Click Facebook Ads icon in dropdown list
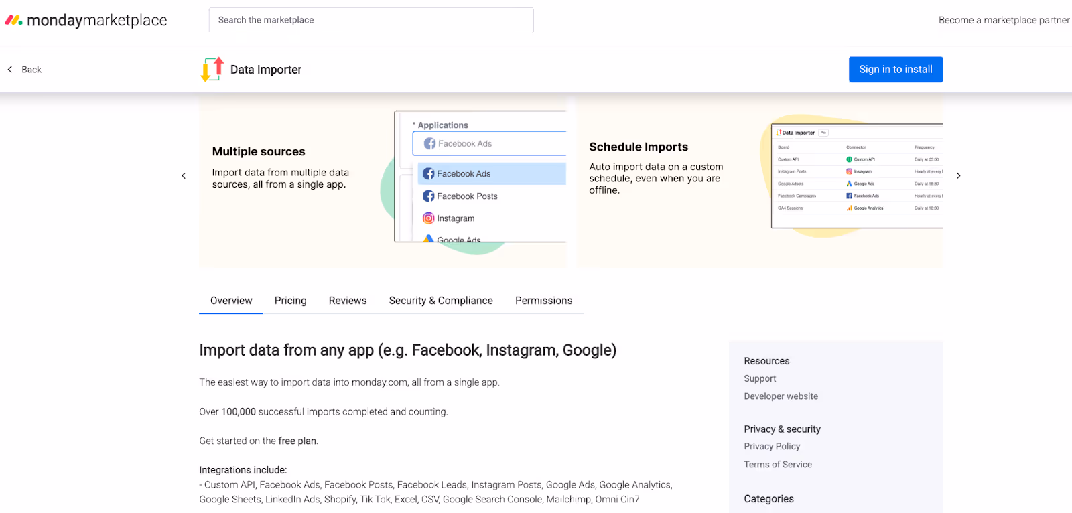Viewport: 1072px width, 513px height. (429, 174)
